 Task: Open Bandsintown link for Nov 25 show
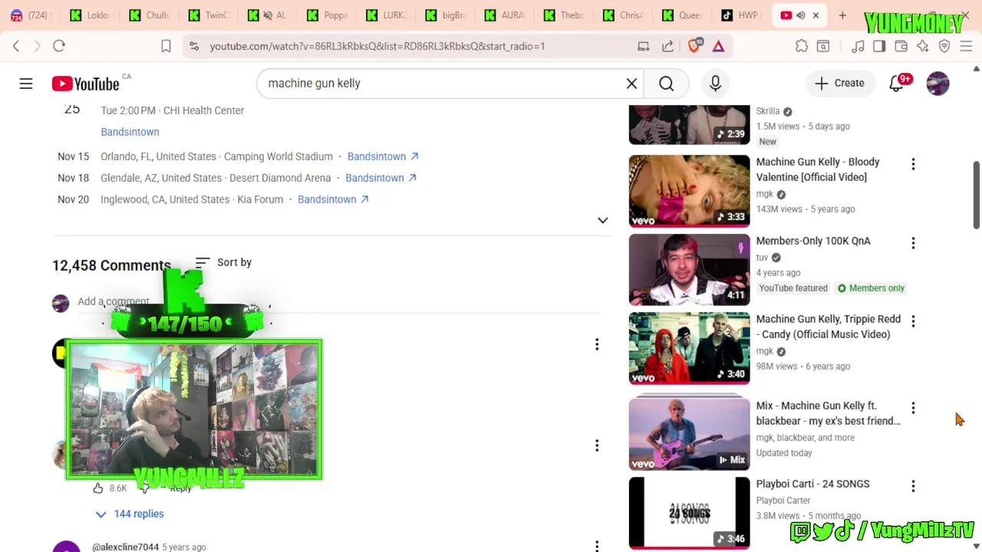[130, 132]
